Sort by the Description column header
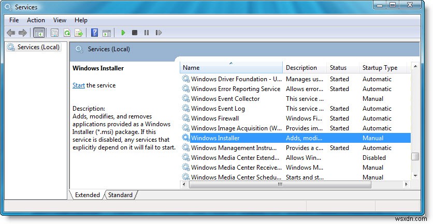Screen dimensions: 433x224 point(305,68)
